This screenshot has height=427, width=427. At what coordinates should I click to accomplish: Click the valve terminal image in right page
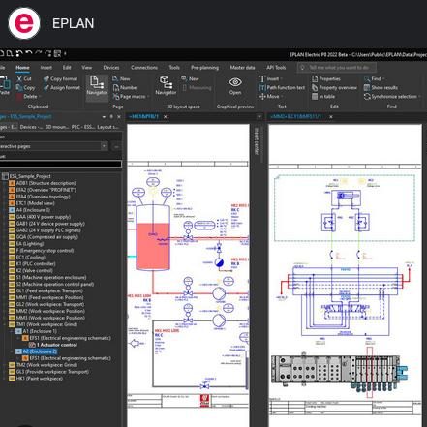pos(340,371)
